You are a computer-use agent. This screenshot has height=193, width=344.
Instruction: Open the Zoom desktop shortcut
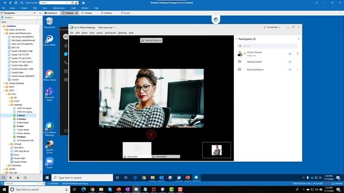pyautogui.click(x=49, y=163)
